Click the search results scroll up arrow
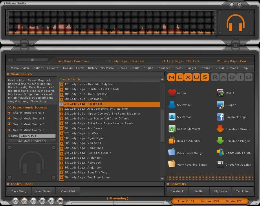Screen dimensions: 260x206 [x=162, y=79]
